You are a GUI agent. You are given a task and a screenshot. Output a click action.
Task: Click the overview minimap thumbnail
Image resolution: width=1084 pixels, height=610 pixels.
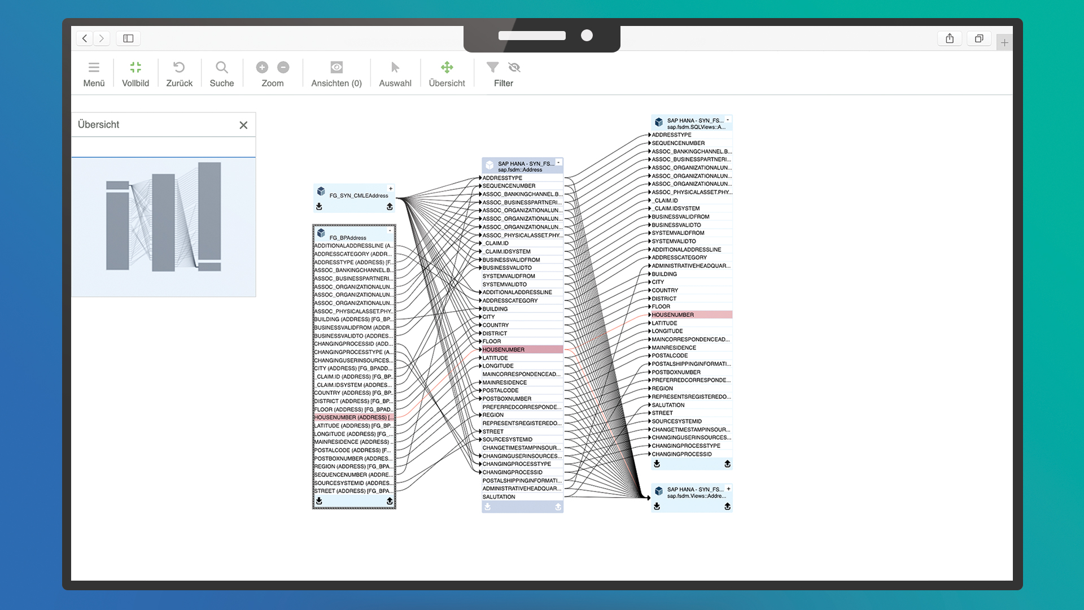163,226
